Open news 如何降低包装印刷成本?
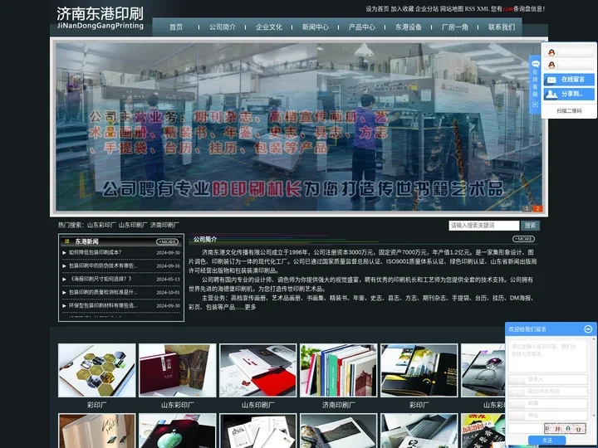Screen dimensions: 598x448 tap(95, 252)
